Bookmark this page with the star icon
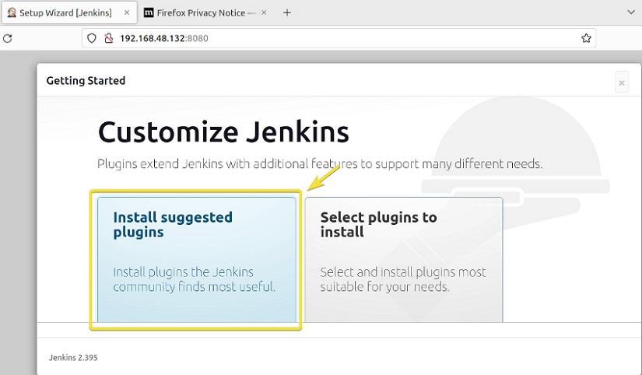The height and width of the screenshot is (375, 642). (x=586, y=38)
